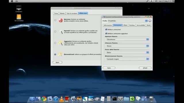This screenshot has width=184, height=103.
Task: Click the Spotlight search magnifier
Action: coord(173,1)
